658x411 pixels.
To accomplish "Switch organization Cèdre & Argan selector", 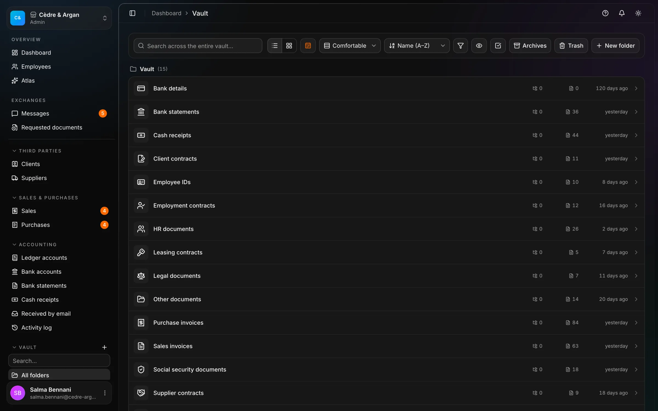I will 59,18.
